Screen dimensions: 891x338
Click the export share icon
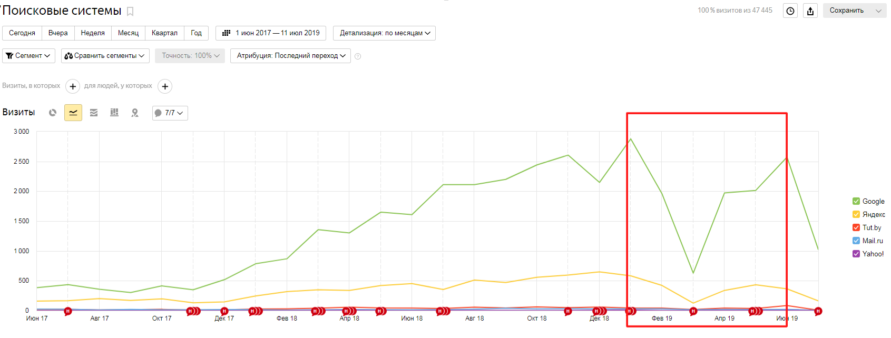[810, 11]
